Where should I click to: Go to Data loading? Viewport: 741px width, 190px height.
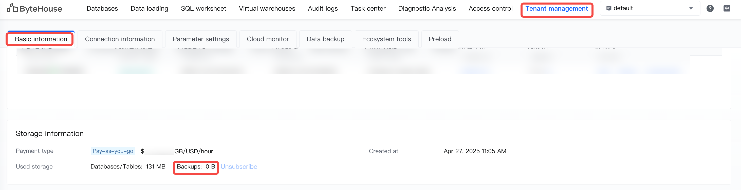(x=149, y=9)
